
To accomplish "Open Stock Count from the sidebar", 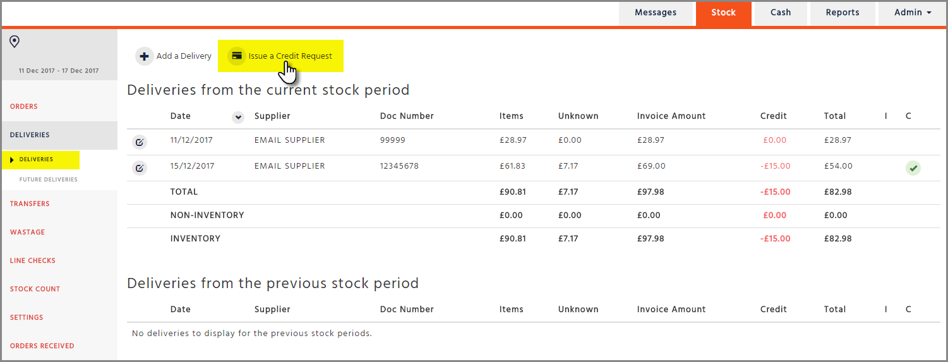I will (x=35, y=289).
